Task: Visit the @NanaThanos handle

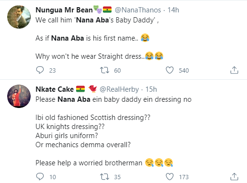Action: (138, 10)
